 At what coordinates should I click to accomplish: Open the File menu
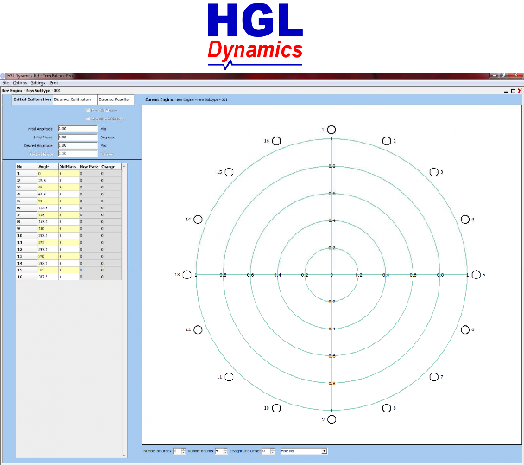point(5,83)
